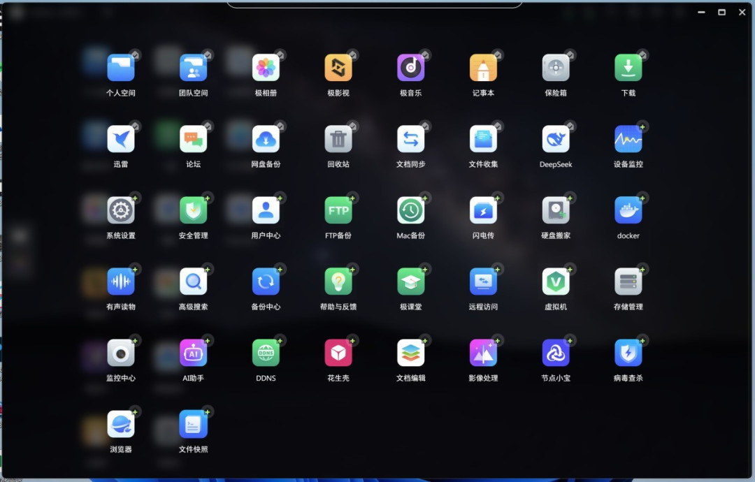This screenshot has height=482, width=755.
Task: Click the 存储管理 label text
Action: tap(628, 307)
